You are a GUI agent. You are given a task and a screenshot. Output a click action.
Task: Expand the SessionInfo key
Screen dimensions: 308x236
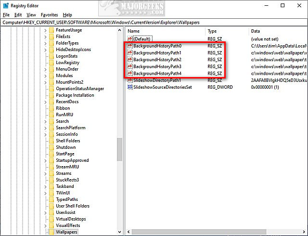tap(45, 134)
